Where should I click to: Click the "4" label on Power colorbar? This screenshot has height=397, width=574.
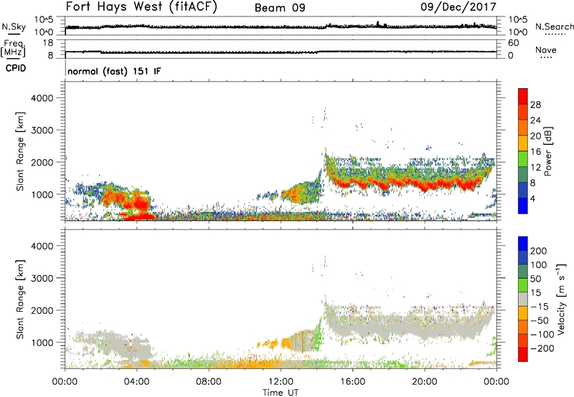tap(533, 198)
